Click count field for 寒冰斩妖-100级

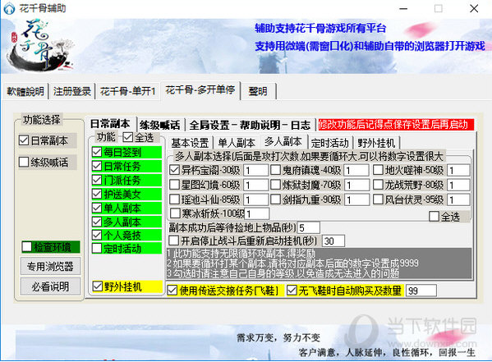point(256,213)
